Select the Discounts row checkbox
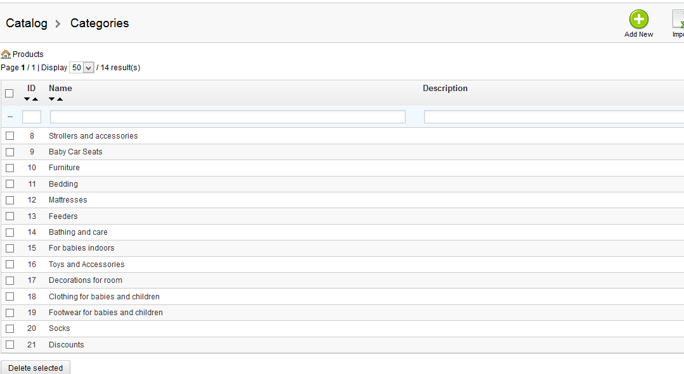 pyautogui.click(x=10, y=344)
